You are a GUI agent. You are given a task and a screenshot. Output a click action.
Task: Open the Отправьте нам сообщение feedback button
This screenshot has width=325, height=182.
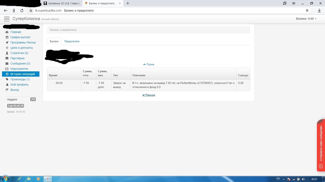pyautogui.click(x=321, y=145)
